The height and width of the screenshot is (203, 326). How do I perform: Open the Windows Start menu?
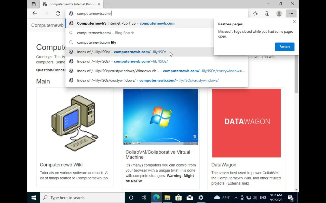click(x=34, y=198)
